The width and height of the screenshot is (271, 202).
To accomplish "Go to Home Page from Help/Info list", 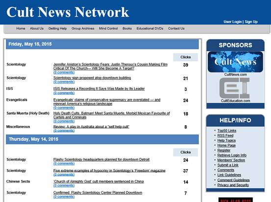I will click(x=226, y=145).
